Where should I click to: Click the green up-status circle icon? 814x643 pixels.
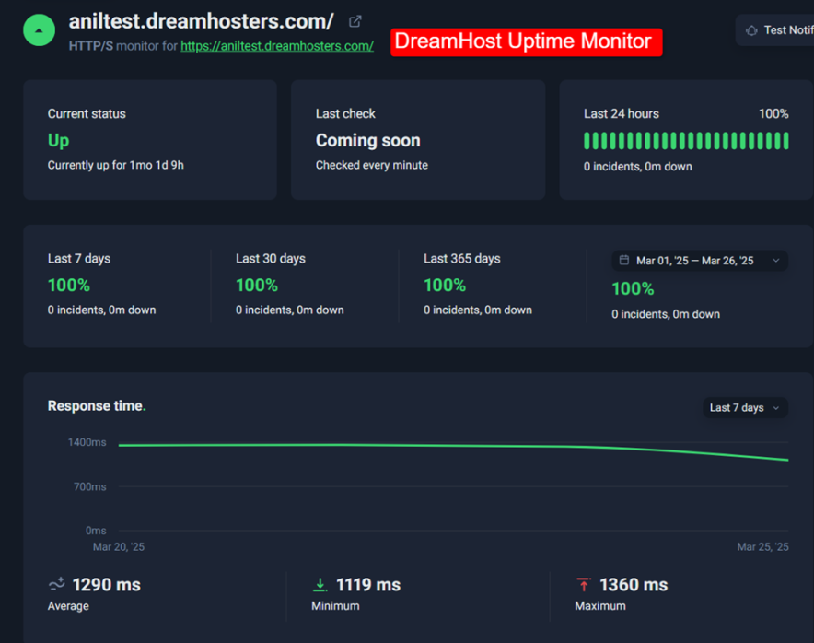tap(39, 30)
